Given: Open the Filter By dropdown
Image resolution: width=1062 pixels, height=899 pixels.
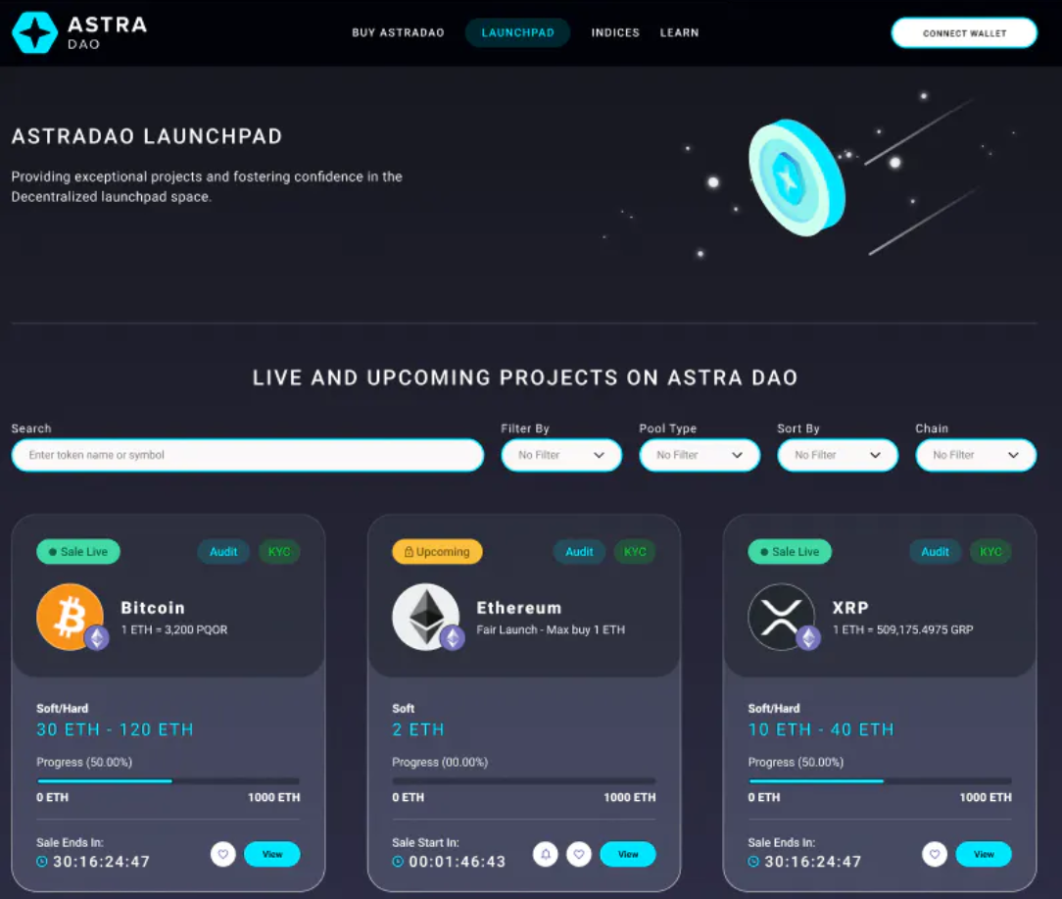Looking at the screenshot, I should click(561, 455).
